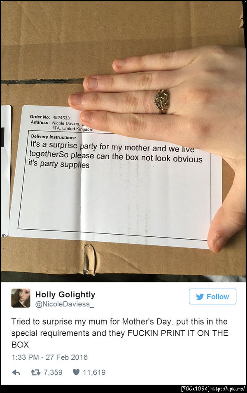This screenshot has height=393, width=247.
Task: Click the reply arrow icon
Action: pyautogui.click(x=16, y=372)
